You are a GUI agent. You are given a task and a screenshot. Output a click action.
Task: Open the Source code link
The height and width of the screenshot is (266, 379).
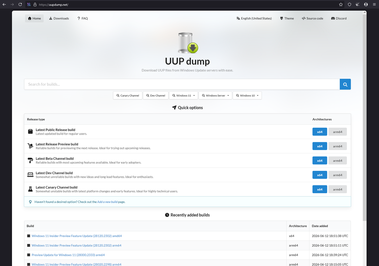click(x=312, y=18)
